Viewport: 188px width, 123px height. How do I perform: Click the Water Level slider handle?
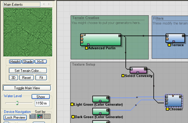click(17, 103)
